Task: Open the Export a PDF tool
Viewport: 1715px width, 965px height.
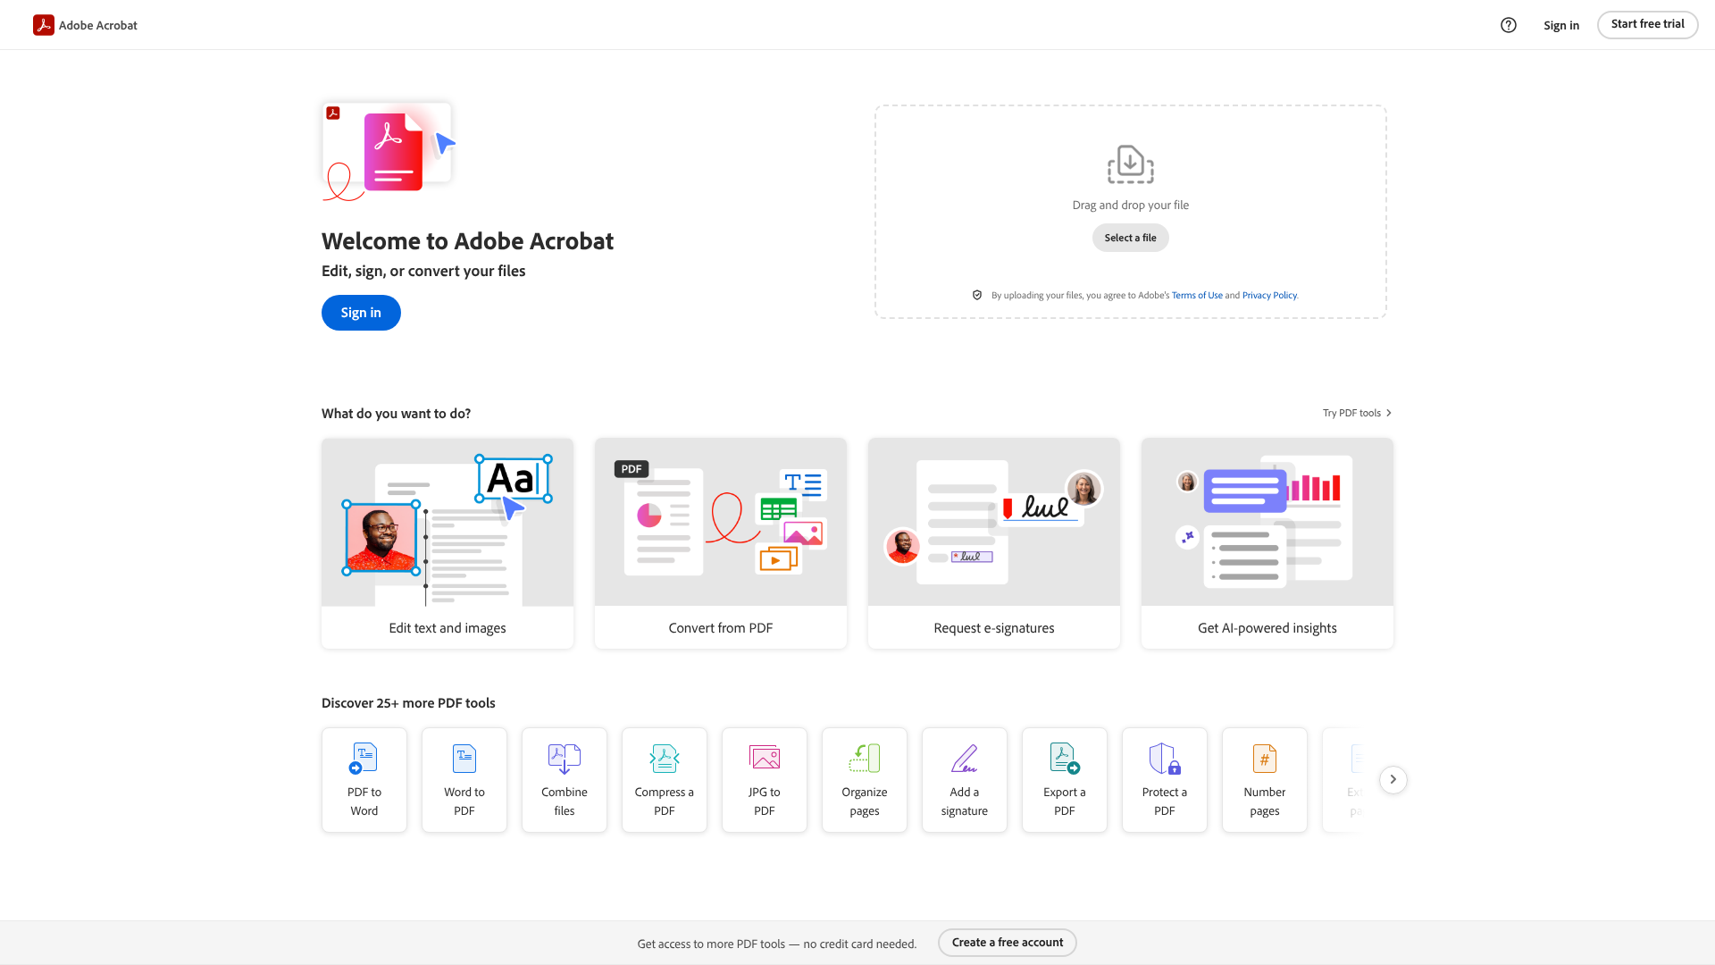Action: coord(1065,779)
